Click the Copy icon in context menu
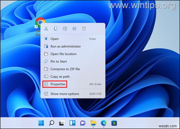The width and height of the screenshot is (180, 129). (55, 29)
